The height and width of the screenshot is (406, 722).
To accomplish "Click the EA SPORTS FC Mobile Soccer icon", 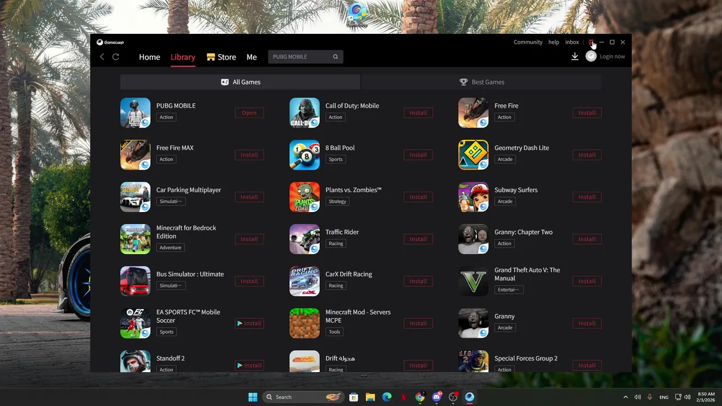I will pos(135,323).
